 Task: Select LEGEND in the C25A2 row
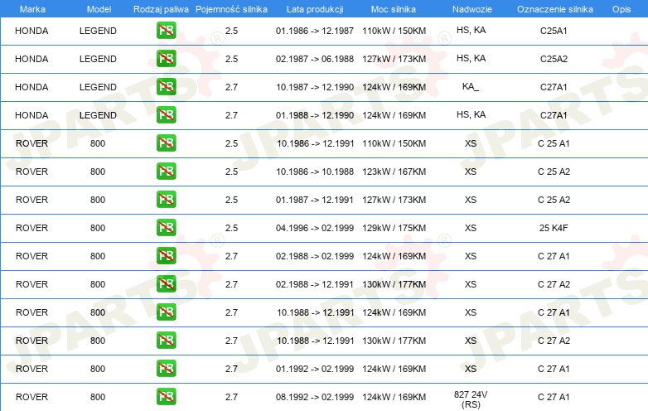pos(98,59)
